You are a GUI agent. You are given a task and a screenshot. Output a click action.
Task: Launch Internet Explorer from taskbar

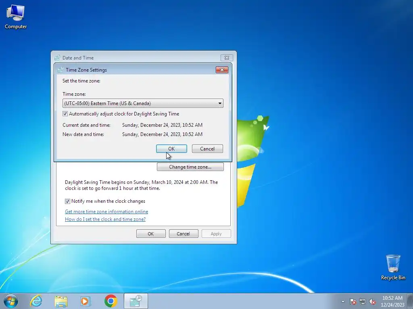click(x=36, y=301)
